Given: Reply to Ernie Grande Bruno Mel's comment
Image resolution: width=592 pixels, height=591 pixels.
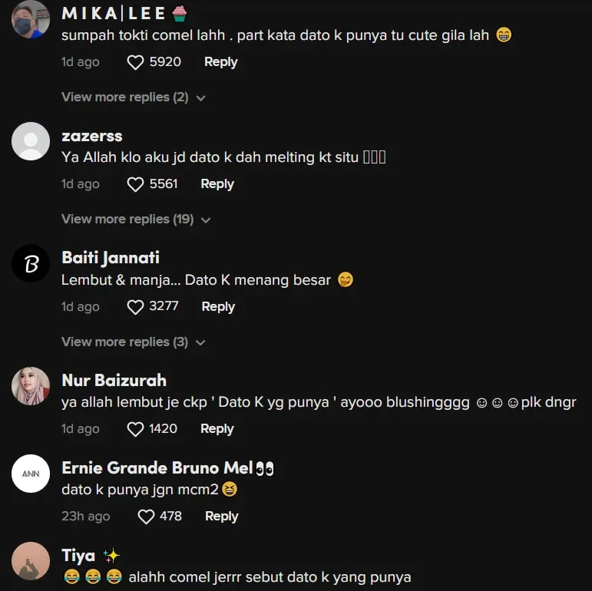Looking at the screenshot, I should click(x=222, y=517).
